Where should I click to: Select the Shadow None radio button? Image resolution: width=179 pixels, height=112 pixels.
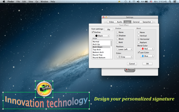[117, 32]
